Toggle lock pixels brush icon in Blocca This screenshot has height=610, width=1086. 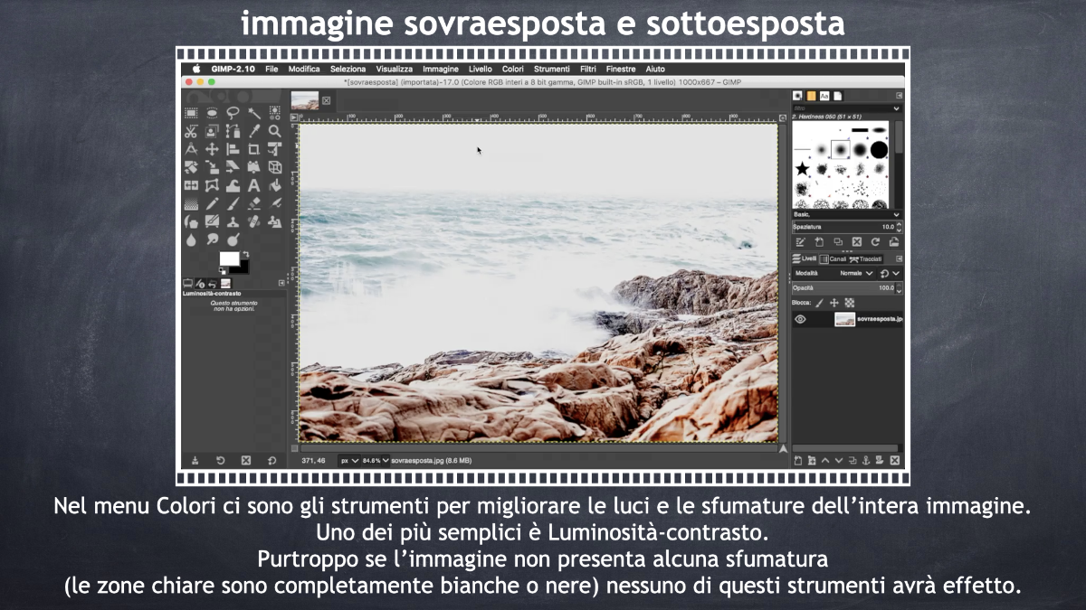(x=820, y=303)
